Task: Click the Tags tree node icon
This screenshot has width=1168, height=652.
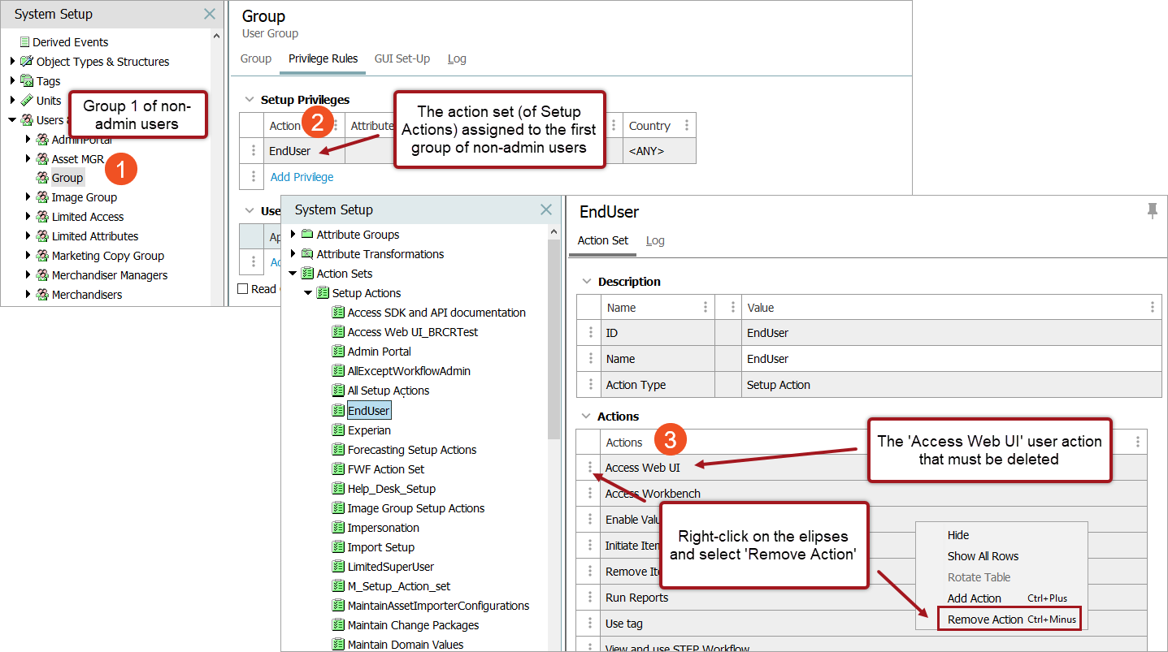Action: pyautogui.click(x=27, y=81)
